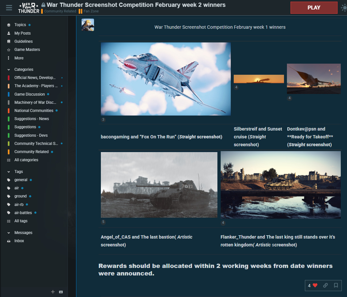This screenshot has height=297, width=347.
Task: Click the poster's avatar image
Action: [88, 25]
